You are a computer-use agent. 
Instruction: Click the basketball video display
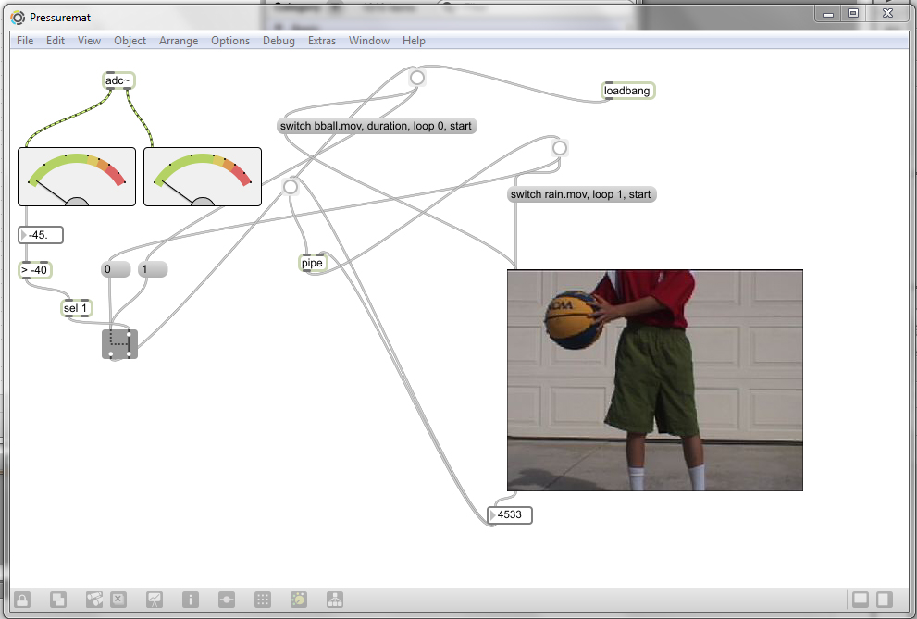(654, 379)
